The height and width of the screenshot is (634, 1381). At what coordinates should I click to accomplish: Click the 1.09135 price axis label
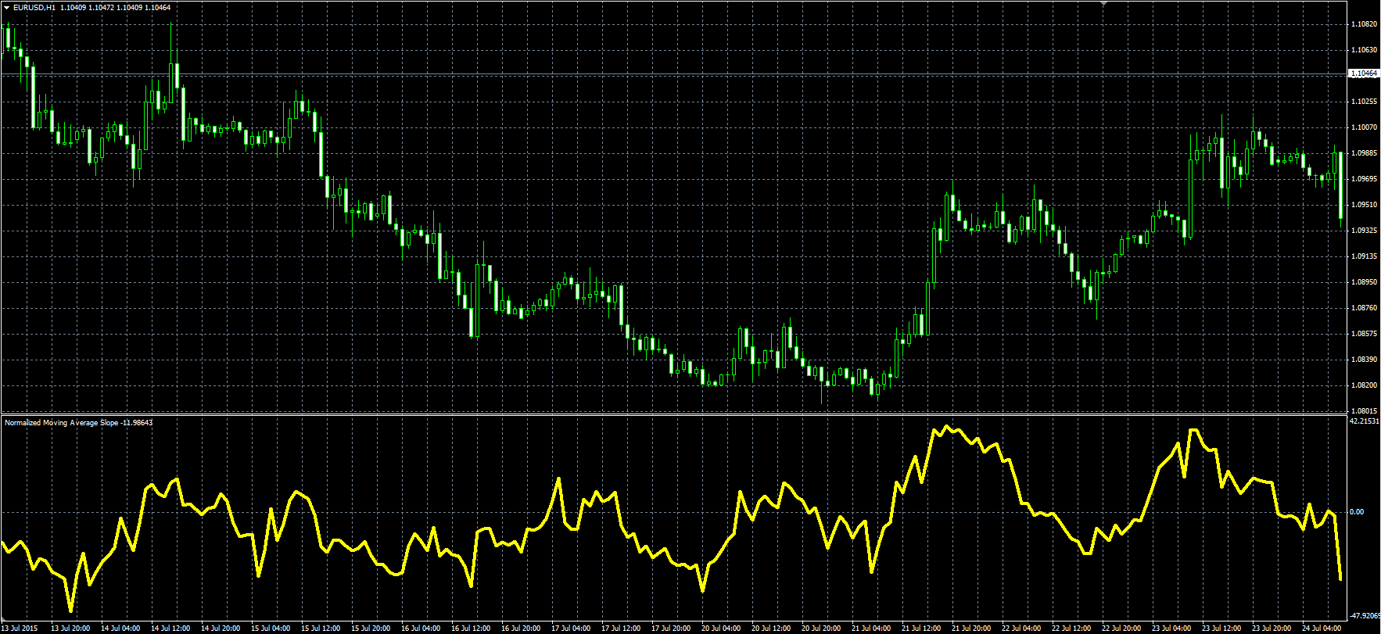coord(1365,256)
